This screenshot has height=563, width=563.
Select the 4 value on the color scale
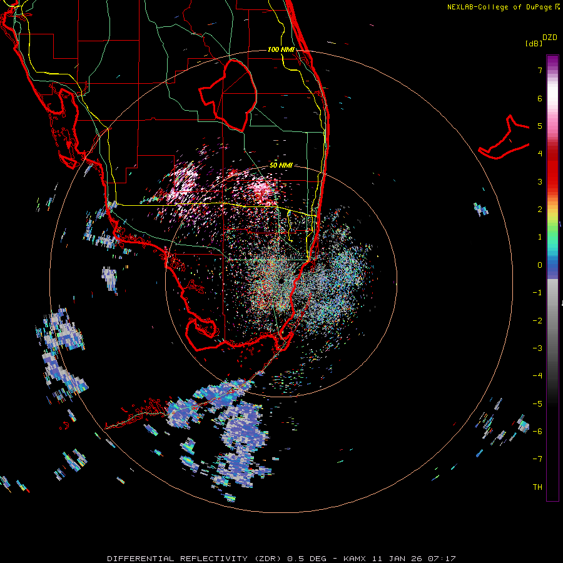coord(540,154)
